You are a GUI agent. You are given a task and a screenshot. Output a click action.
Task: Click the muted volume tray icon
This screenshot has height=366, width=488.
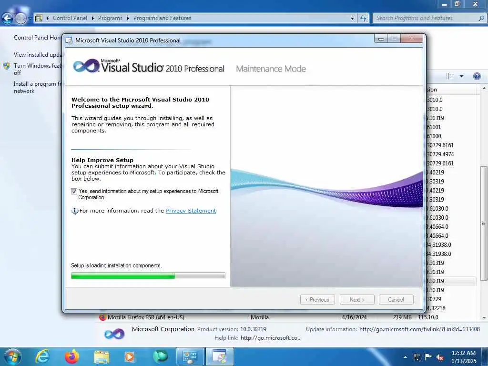coord(440,357)
